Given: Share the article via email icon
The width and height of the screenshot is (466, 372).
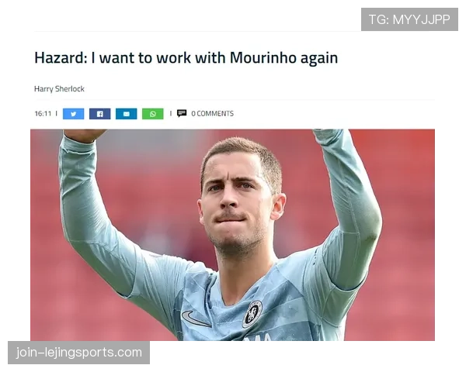Looking at the screenshot, I should click(127, 114).
